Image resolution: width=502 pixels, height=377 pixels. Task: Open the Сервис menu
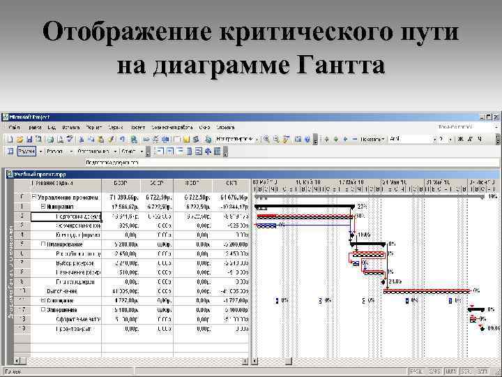point(116,128)
